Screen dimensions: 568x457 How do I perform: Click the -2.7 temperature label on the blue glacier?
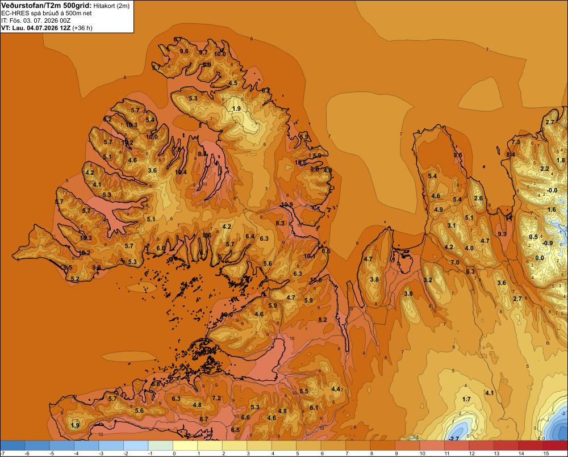453,438
